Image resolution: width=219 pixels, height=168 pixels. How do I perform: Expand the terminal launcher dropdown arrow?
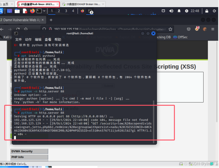pos(44,11)
